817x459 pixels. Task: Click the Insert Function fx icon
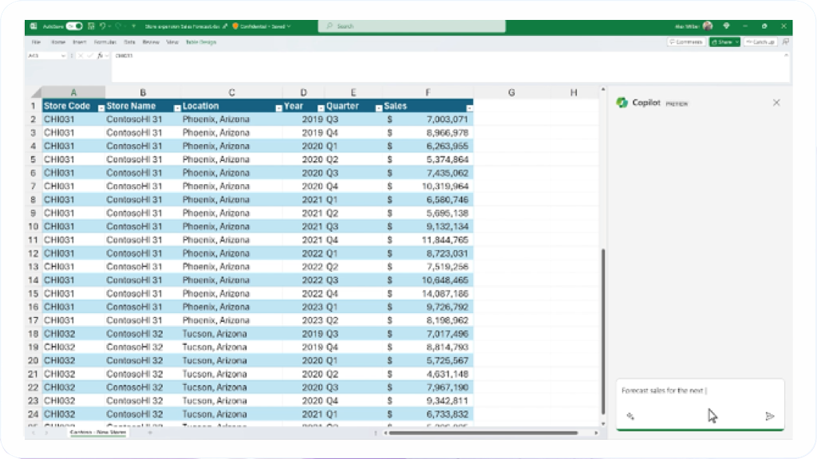[100, 56]
